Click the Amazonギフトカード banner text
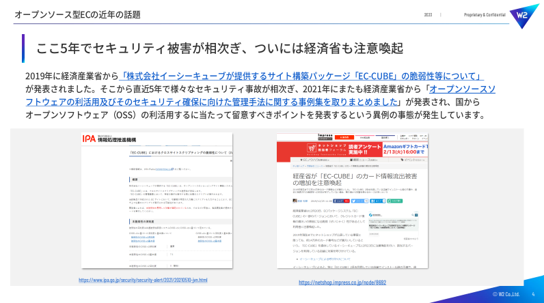The width and height of the screenshot is (544, 303). click(405, 149)
